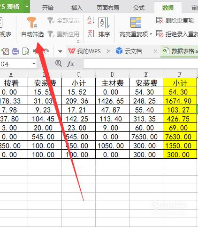
Task: Open the Highlight Duplicates dropdown arrow
Action: click(x=151, y=34)
